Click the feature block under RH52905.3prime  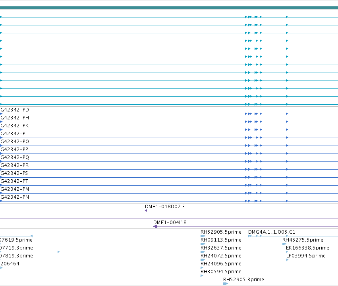click(x=226, y=284)
